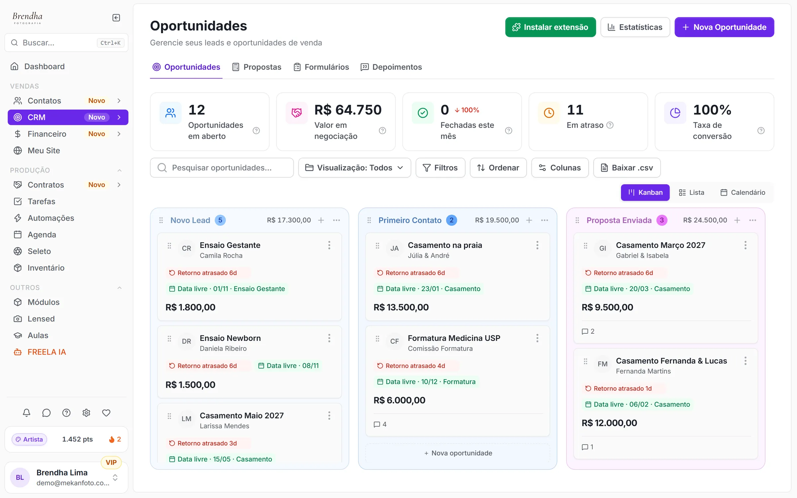Screen dimensions: 797x498
Task: Expand the Contratos submenu chevron
Action: pyautogui.click(x=119, y=185)
